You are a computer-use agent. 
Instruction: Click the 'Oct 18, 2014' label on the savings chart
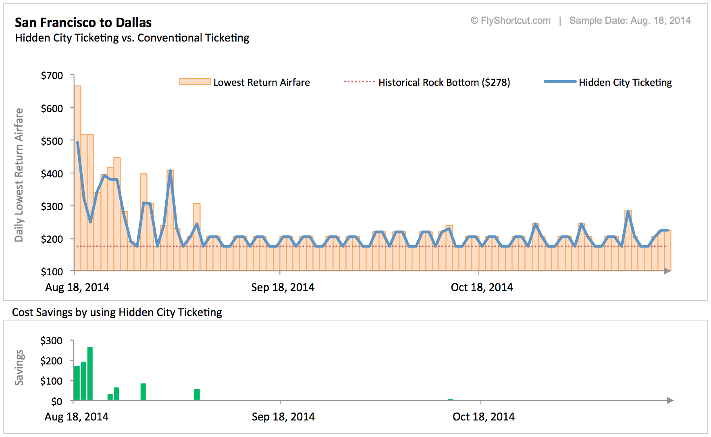coord(484,417)
